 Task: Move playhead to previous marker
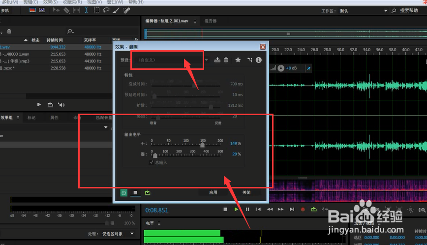(258, 210)
